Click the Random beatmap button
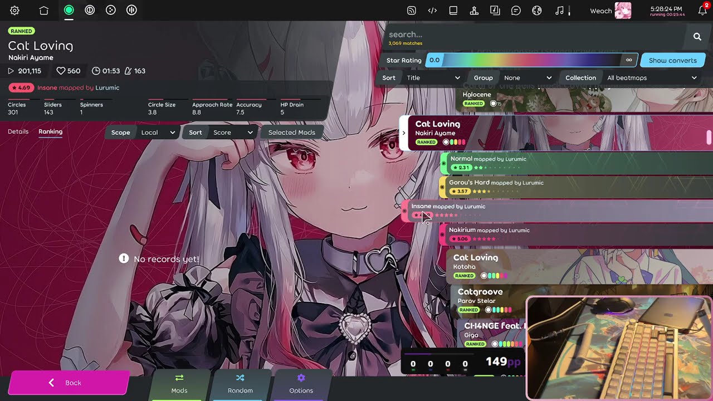713x401 pixels. (x=240, y=384)
